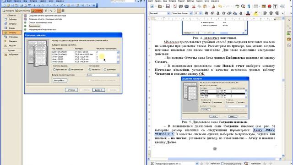Viewport: 293px width, 165px height.
Task: Open the Сервис menu in Access
Action: pyautogui.click(x=43, y=1)
